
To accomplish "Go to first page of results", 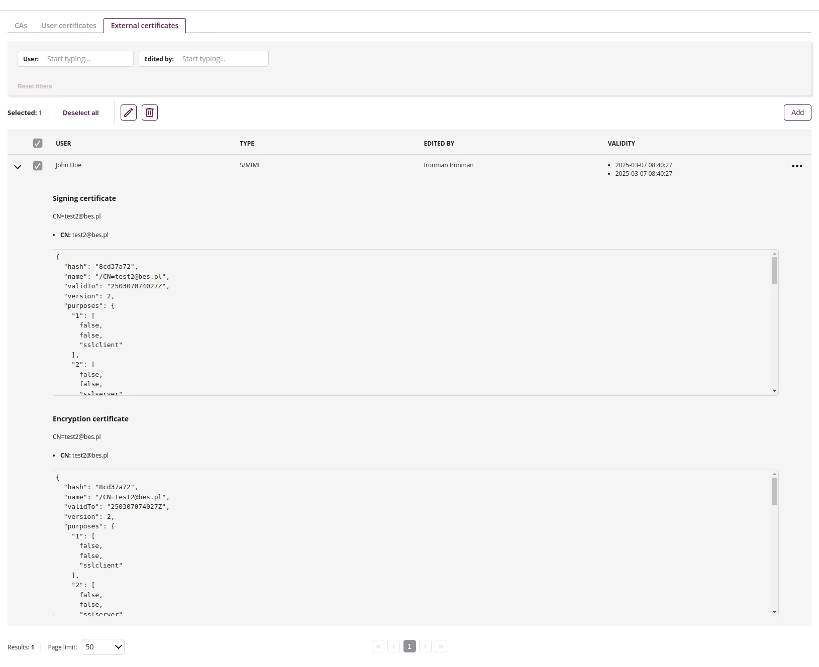I will [378, 646].
